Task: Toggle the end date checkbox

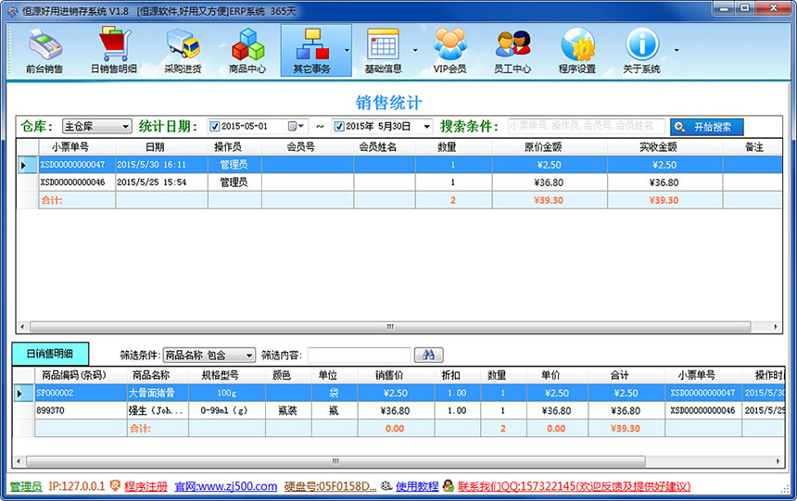Action: click(339, 127)
